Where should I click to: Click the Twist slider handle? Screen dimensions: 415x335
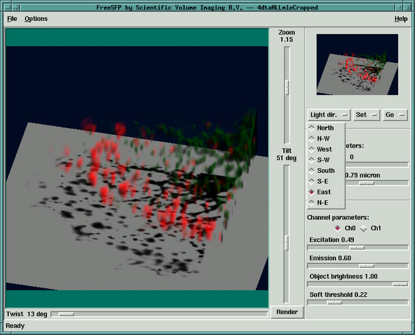(x=67, y=314)
